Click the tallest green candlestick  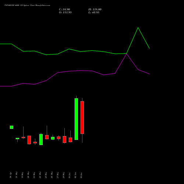(76, 119)
